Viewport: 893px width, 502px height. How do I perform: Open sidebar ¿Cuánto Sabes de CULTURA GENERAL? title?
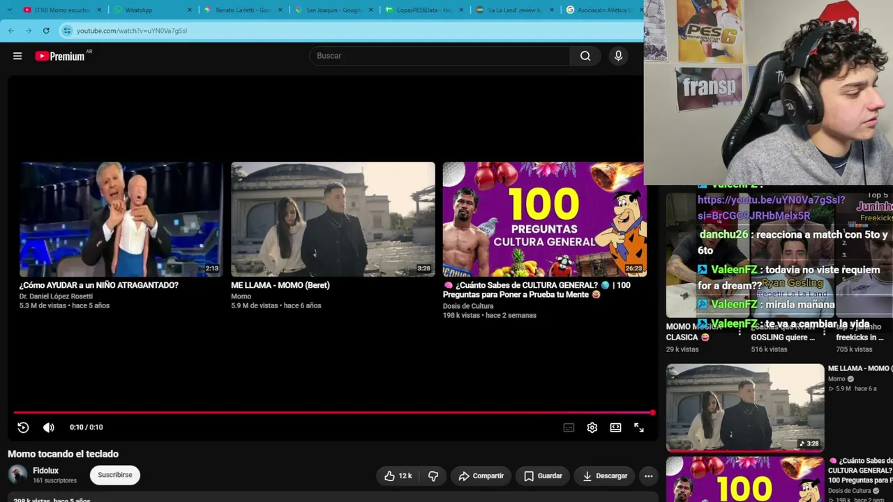click(x=860, y=471)
